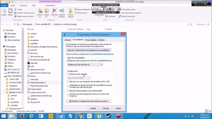Click the Aceptar button
212x119 pixels.
(93, 108)
